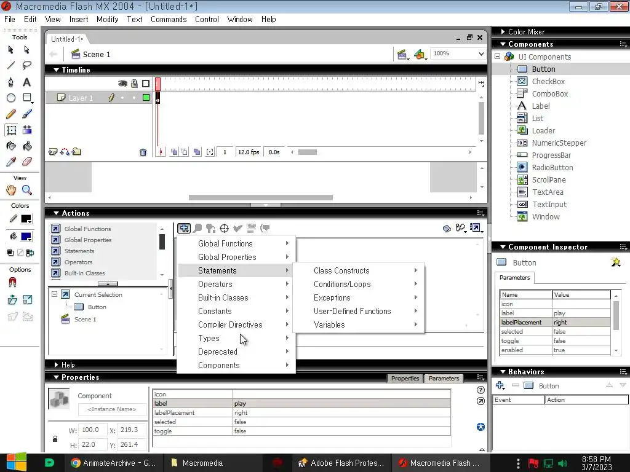The height and width of the screenshot is (472, 630).
Task: Select the Arrow selection tool
Action: 11,49
